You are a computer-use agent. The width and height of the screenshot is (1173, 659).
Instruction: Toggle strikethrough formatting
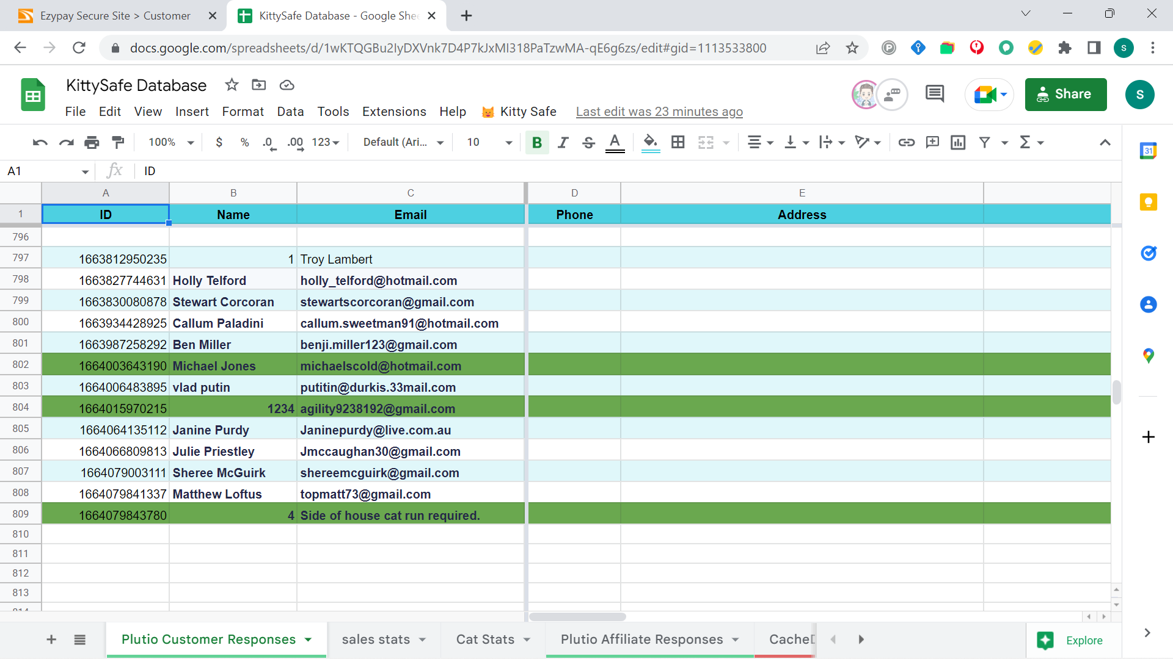(x=588, y=142)
